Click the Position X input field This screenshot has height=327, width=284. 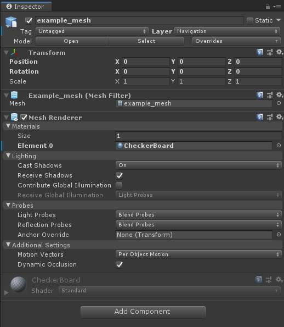(x=146, y=62)
